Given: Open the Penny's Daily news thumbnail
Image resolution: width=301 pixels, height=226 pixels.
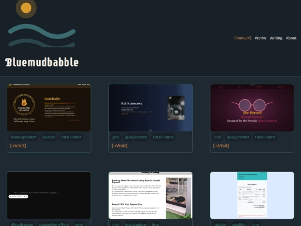Looking at the screenshot, I should (x=151, y=195).
